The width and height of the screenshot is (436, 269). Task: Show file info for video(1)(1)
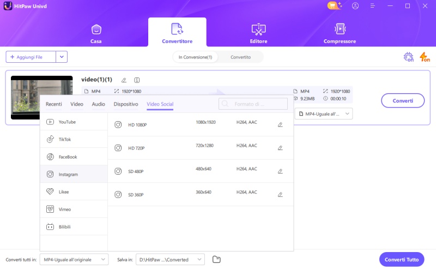[137, 80]
